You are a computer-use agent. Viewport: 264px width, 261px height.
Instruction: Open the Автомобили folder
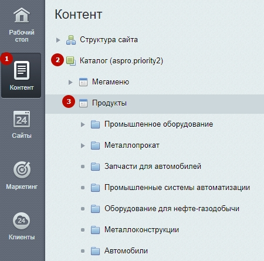click(x=126, y=251)
